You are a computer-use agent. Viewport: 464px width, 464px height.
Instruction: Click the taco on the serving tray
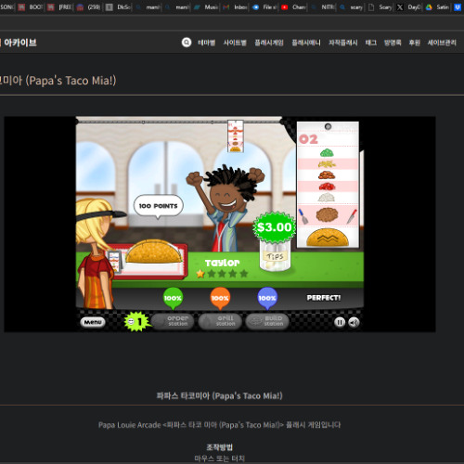153,251
